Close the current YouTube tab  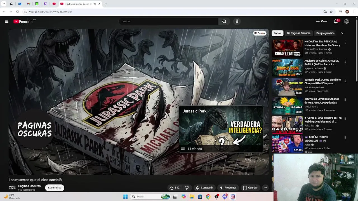point(99,4)
